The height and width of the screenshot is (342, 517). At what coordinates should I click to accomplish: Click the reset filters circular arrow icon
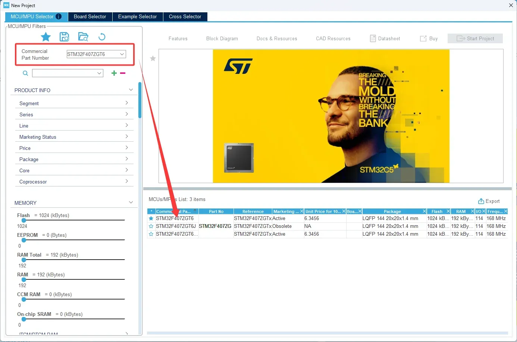(x=102, y=37)
